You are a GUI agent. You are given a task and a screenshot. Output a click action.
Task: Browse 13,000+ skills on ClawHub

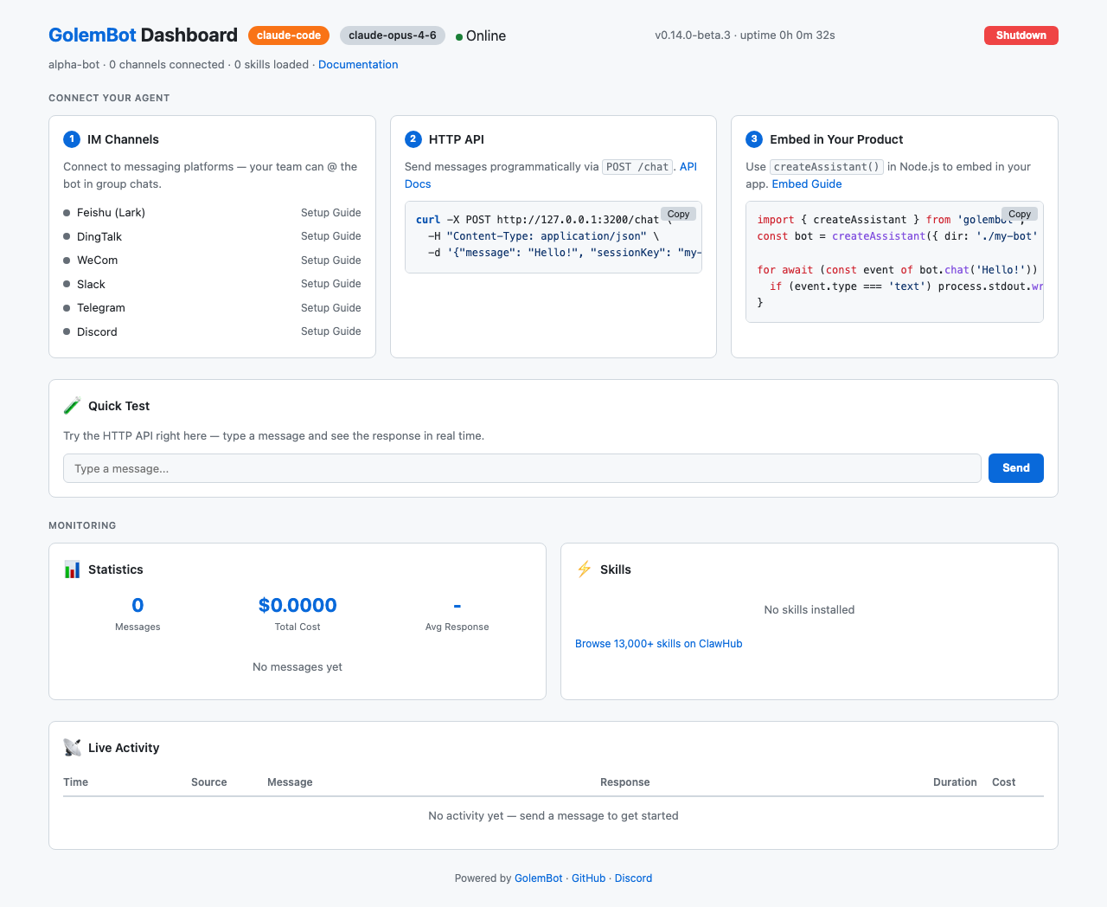coord(658,643)
